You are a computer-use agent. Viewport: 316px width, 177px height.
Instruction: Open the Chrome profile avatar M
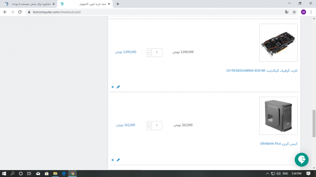click(x=304, y=12)
